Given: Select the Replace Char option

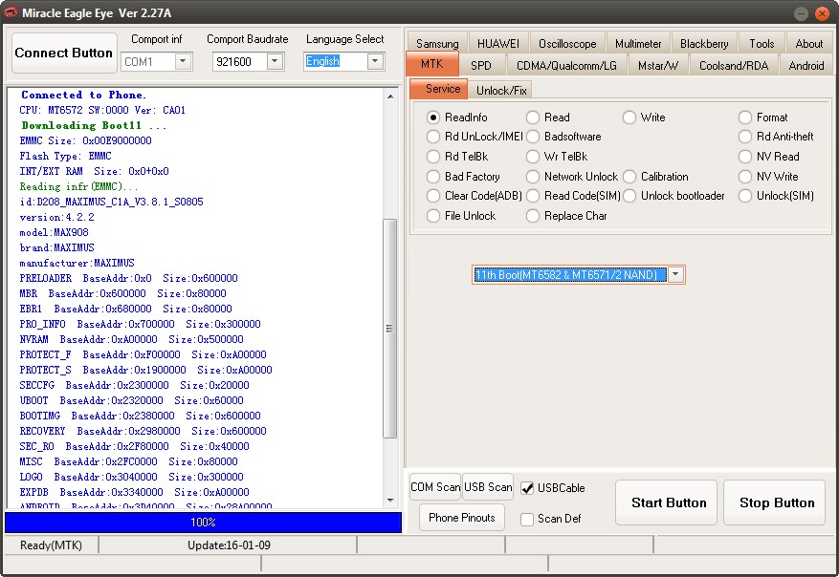Looking at the screenshot, I should pyautogui.click(x=533, y=216).
